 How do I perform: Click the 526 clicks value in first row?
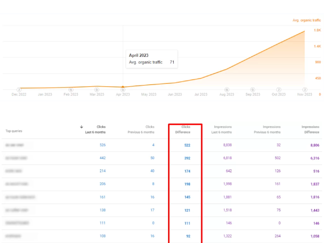tap(102, 145)
